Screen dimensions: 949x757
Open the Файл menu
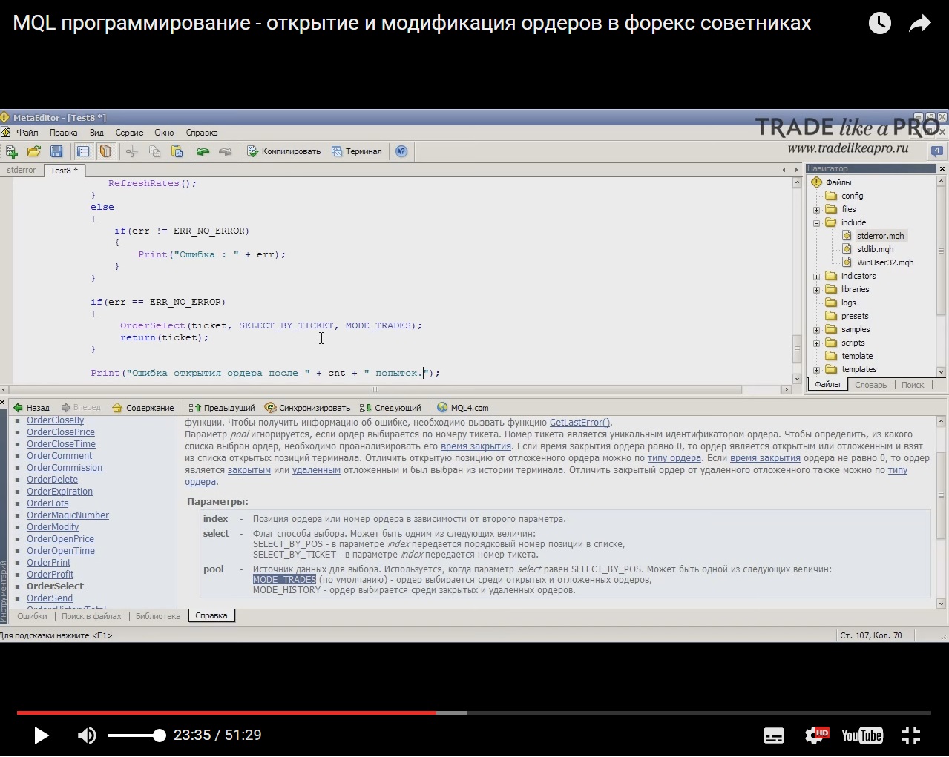[27, 133]
